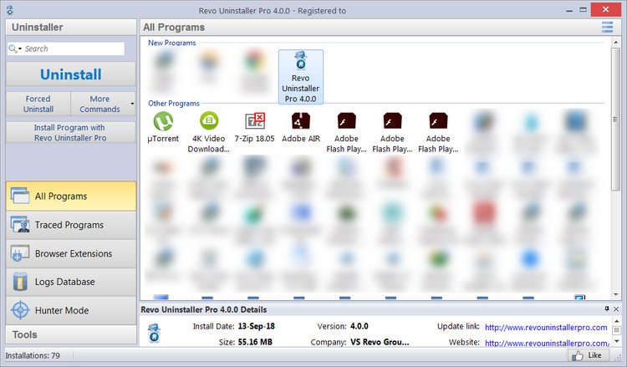Image resolution: width=627 pixels, height=367 pixels.
Task: Open the Website link URL
Action: pyautogui.click(x=547, y=343)
